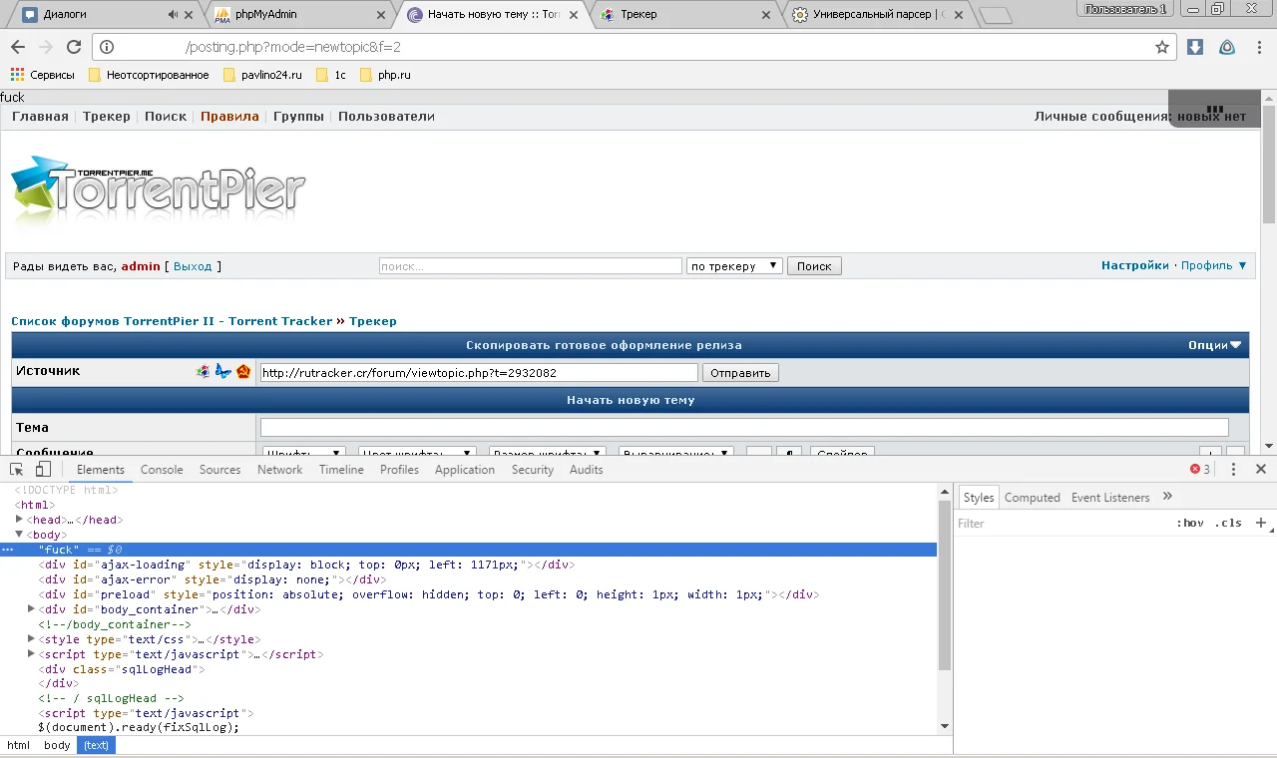Toggle the .cls element classes panel
Image resolution: width=1277 pixels, height=758 pixels.
[1228, 523]
